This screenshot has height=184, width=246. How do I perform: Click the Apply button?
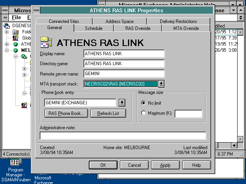[x=165, y=165]
